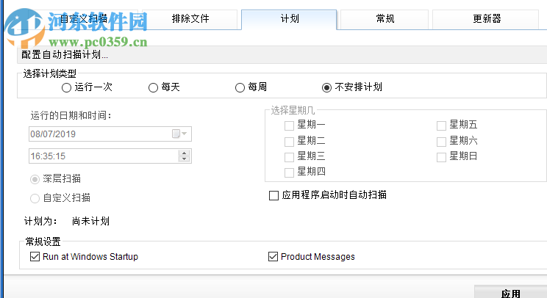Select the 自定义扫描 radio option under time

[x=35, y=198]
